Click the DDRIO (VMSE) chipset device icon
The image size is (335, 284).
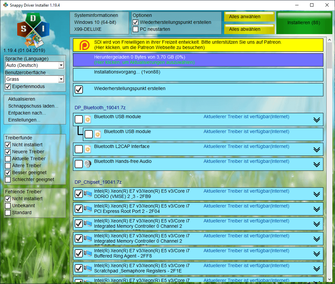[x=88, y=194]
